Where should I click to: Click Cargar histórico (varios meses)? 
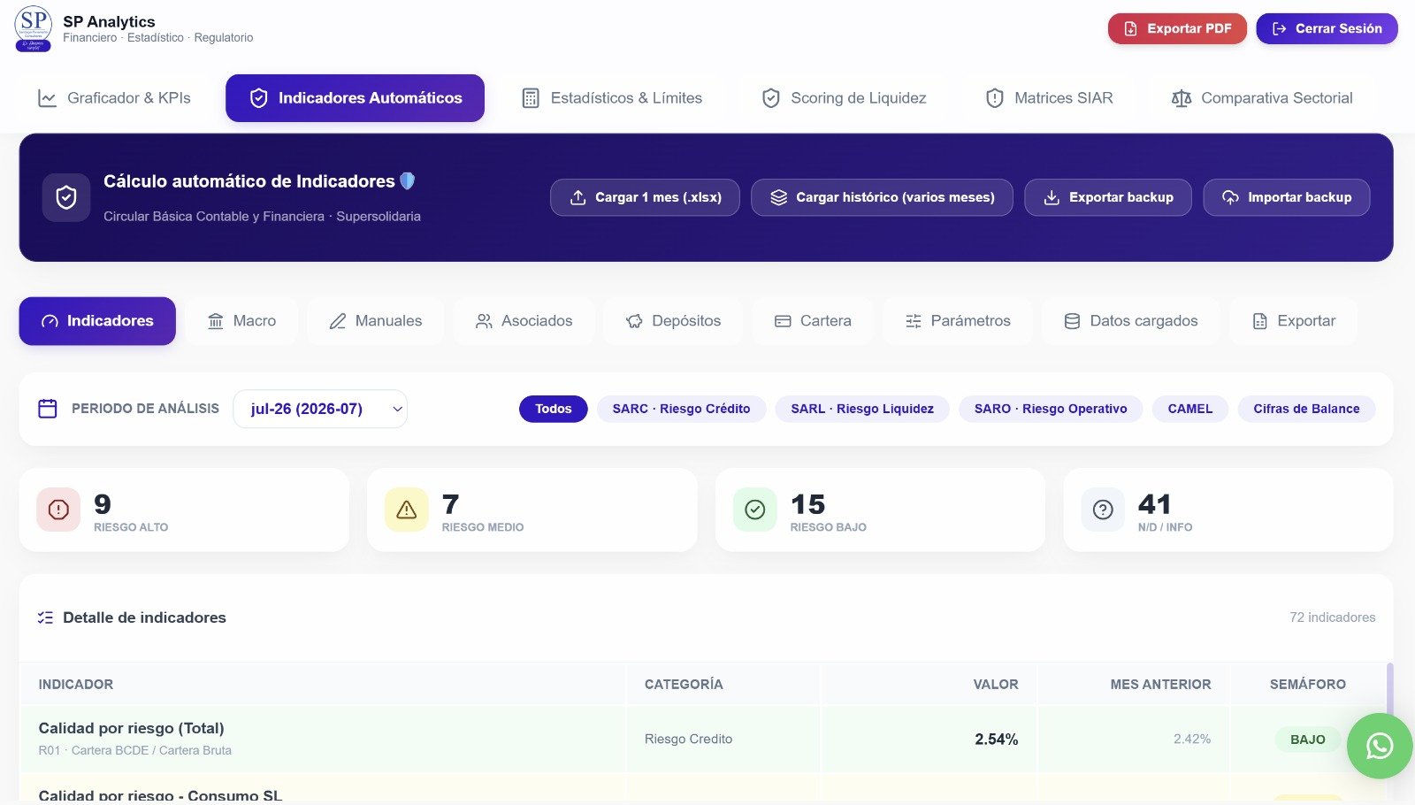882,197
